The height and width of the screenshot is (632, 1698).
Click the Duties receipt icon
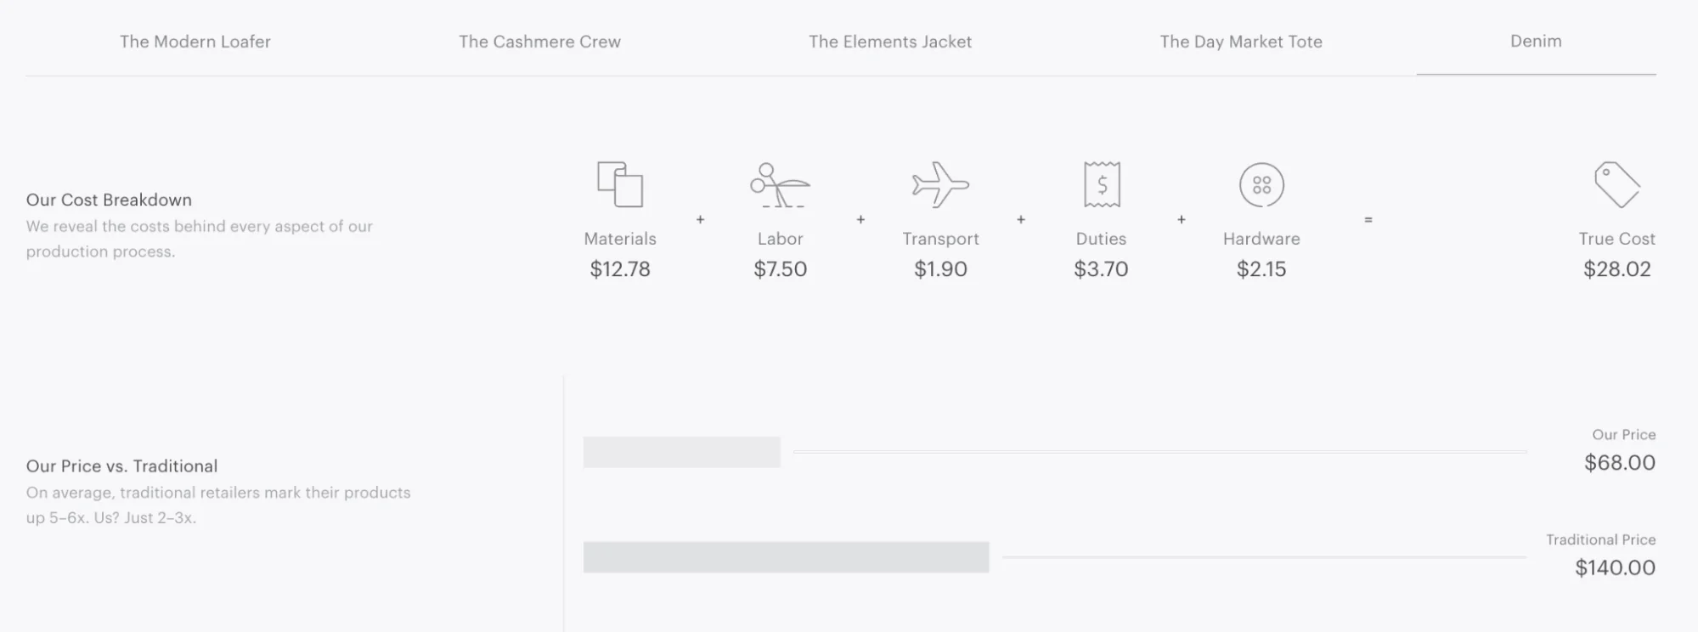pyautogui.click(x=1102, y=184)
